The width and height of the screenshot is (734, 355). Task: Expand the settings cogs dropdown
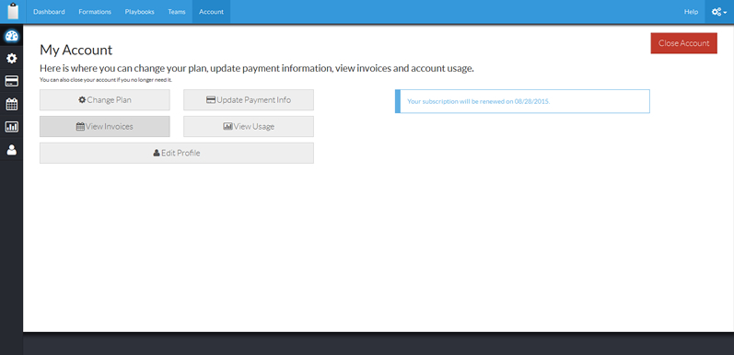[719, 12]
